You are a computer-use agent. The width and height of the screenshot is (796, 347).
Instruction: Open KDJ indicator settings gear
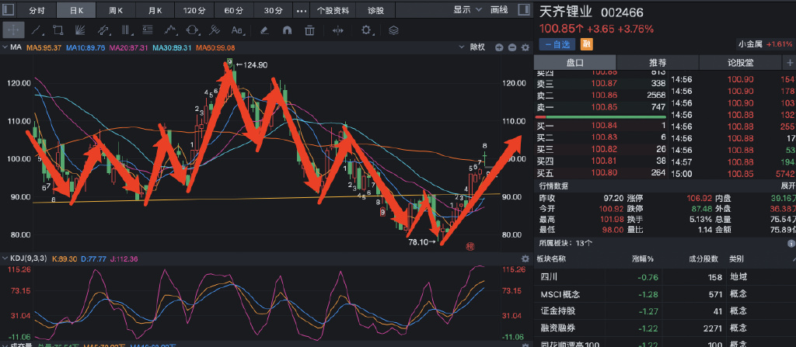(x=525, y=259)
